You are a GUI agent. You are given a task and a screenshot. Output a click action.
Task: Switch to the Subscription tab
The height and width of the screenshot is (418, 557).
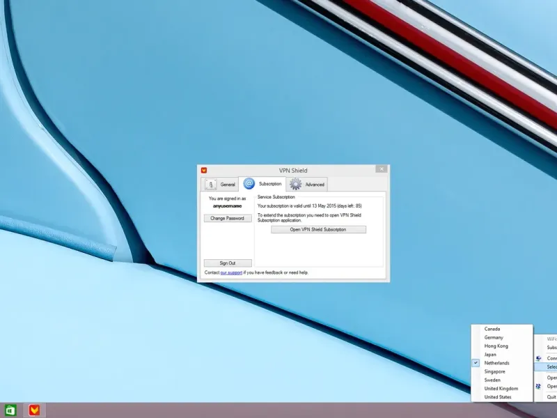click(x=262, y=184)
